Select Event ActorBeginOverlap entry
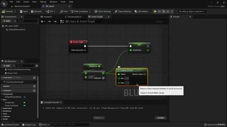 (19, 69)
